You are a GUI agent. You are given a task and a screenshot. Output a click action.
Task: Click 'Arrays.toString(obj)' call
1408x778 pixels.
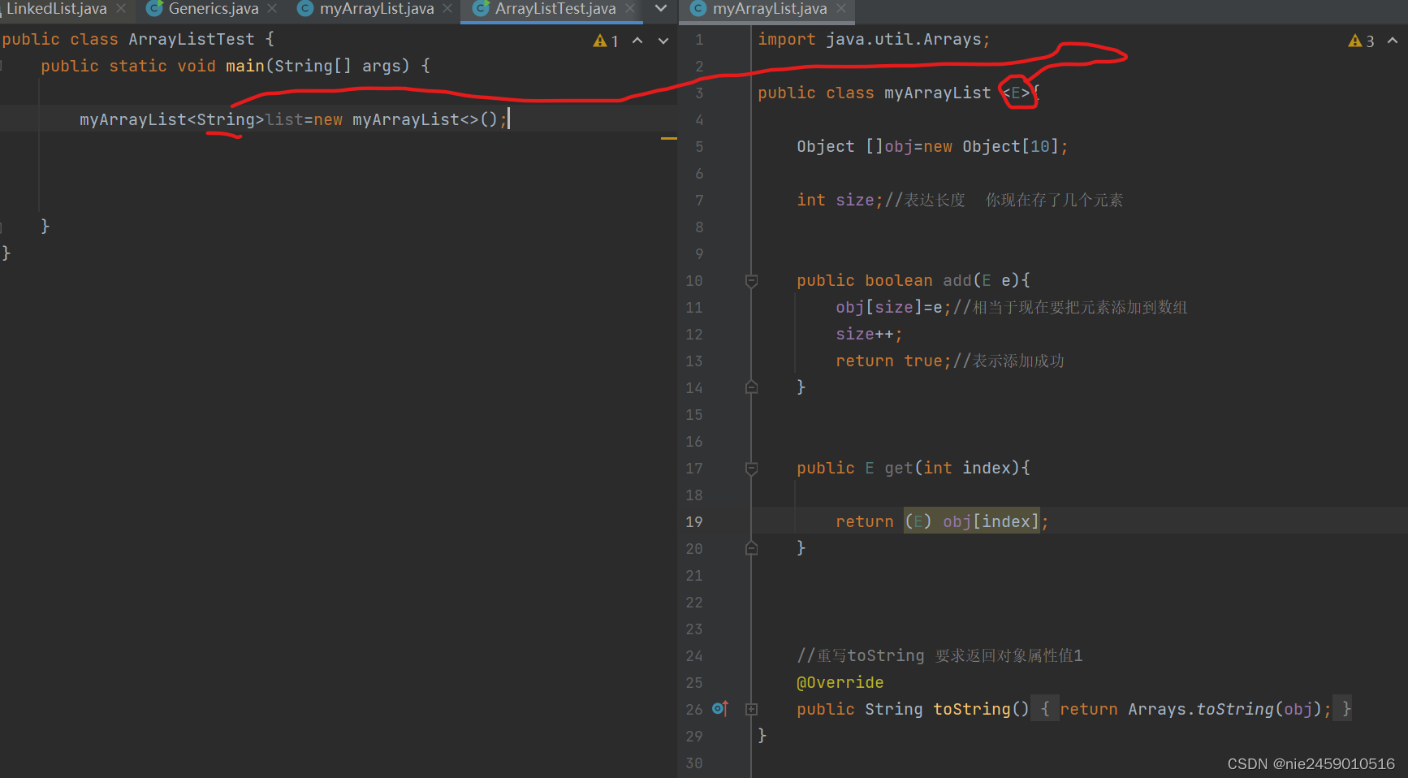tap(1224, 710)
